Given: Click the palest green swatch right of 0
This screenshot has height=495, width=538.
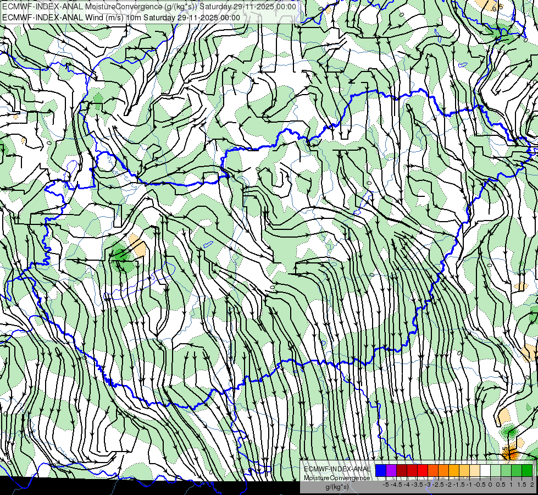Looking at the screenshot, I should [x=496, y=470].
